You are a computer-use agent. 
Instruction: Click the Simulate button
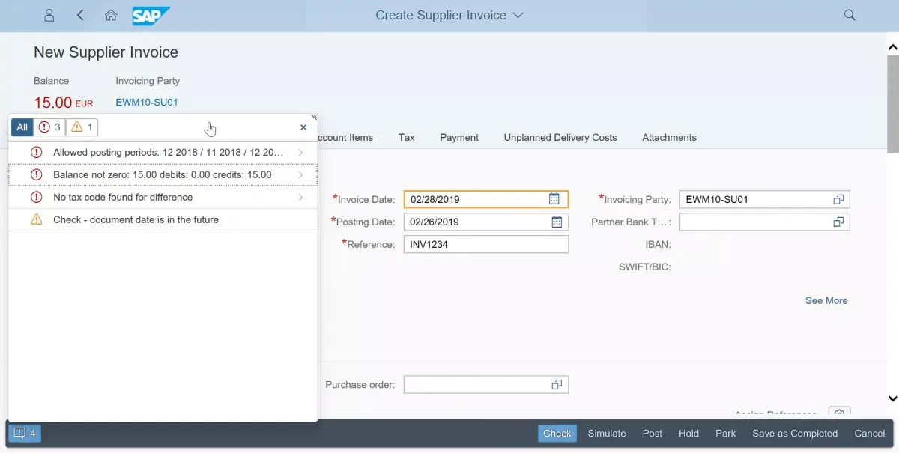pos(607,433)
